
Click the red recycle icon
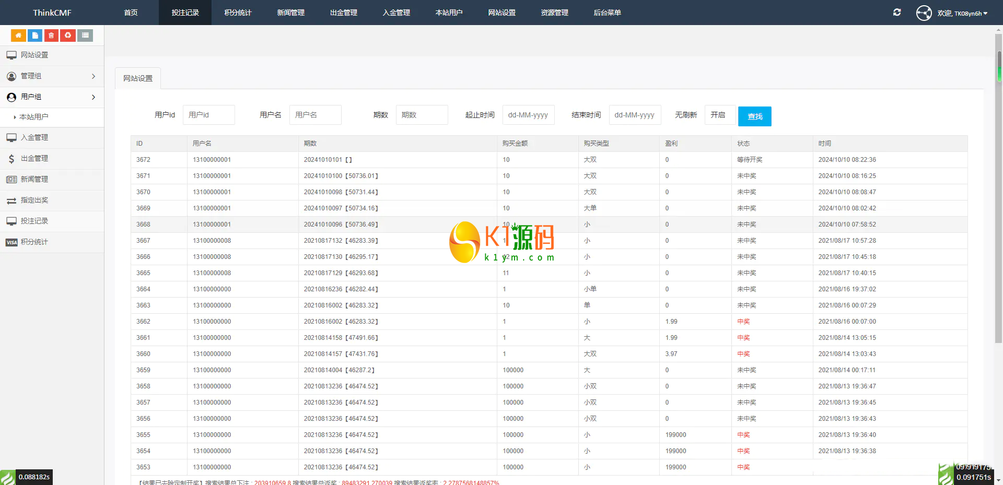(68, 36)
